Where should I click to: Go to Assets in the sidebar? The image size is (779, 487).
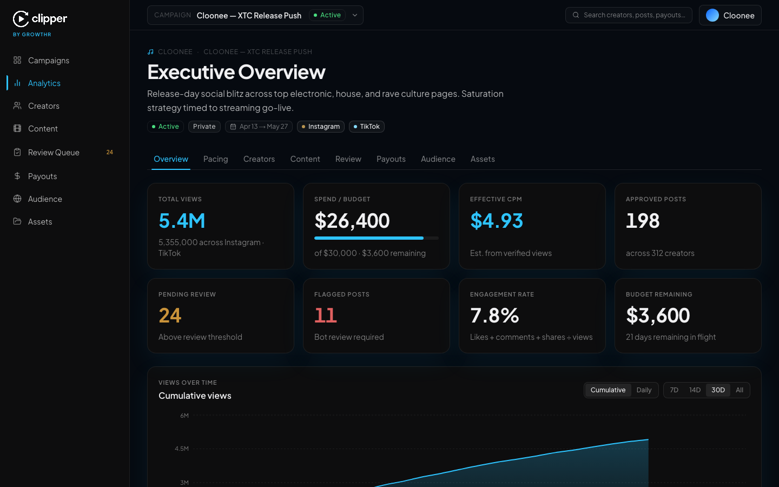(65, 221)
